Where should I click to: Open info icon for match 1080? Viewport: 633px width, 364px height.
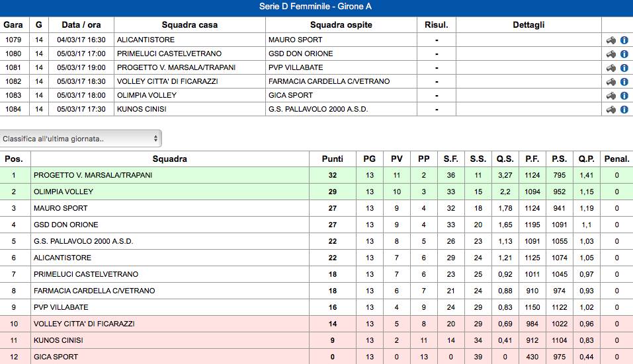pos(624,54)
